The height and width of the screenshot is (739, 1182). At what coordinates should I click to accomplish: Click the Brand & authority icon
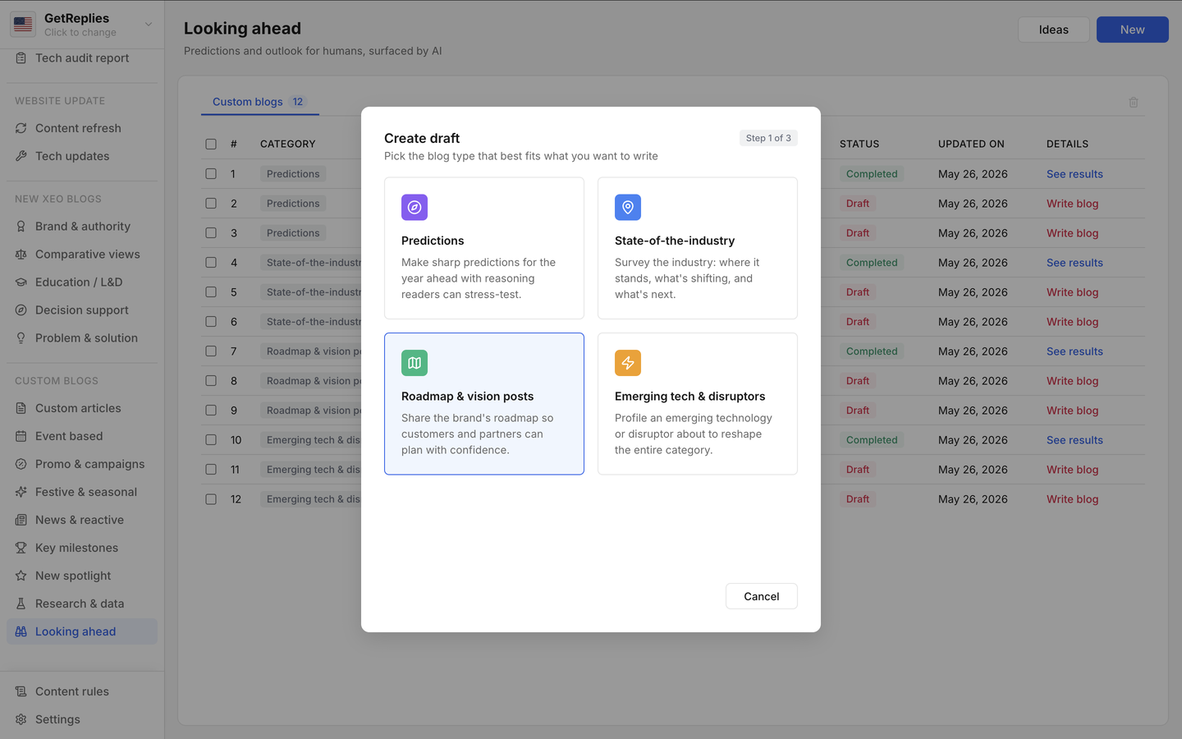[21, 227]
